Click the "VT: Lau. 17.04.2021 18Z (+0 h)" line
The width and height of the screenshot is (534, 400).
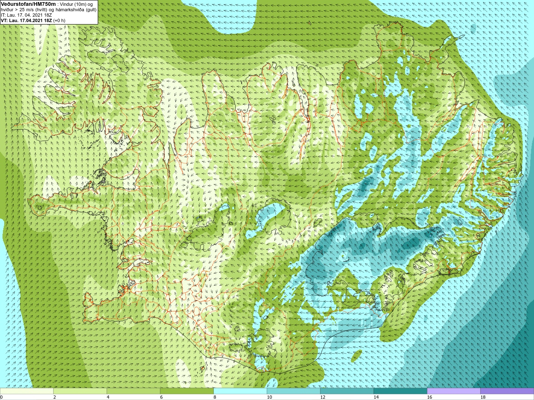click(33, 20)
